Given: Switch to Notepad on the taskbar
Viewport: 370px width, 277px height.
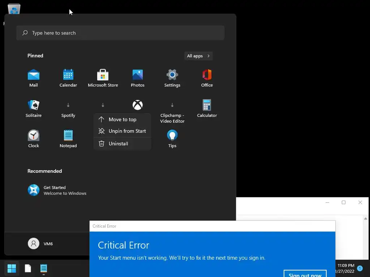Looking at the screenshot, I should (x=44, y=268).
